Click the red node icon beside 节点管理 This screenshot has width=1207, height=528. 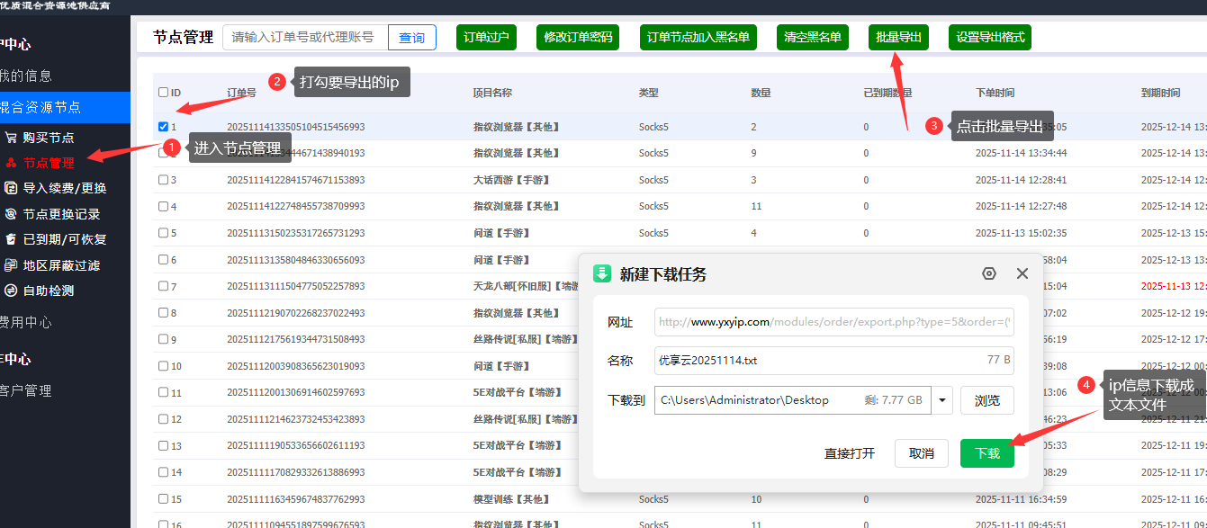point(11,164)
